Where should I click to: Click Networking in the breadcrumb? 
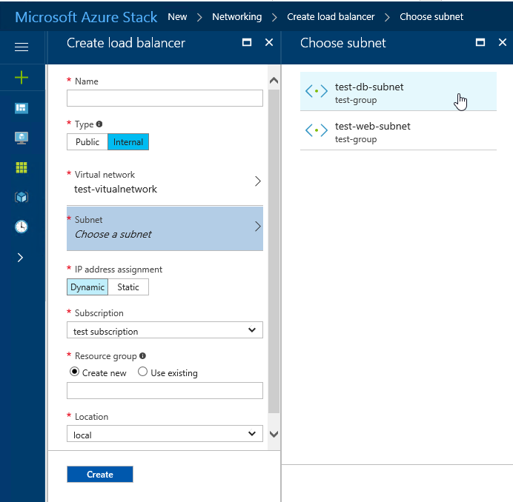click(x=237, y=17)
